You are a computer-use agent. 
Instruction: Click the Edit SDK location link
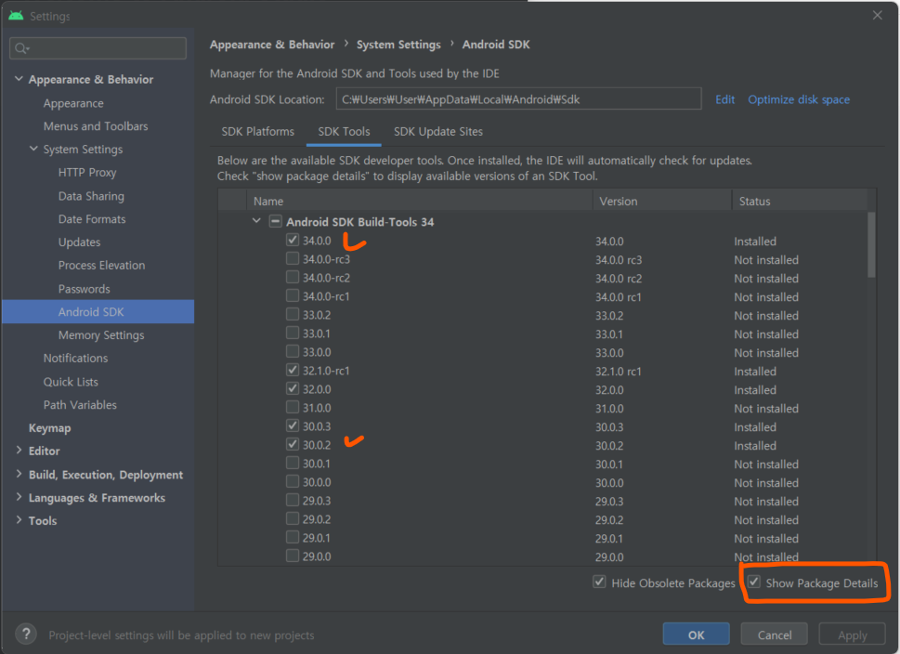point(725,99)
